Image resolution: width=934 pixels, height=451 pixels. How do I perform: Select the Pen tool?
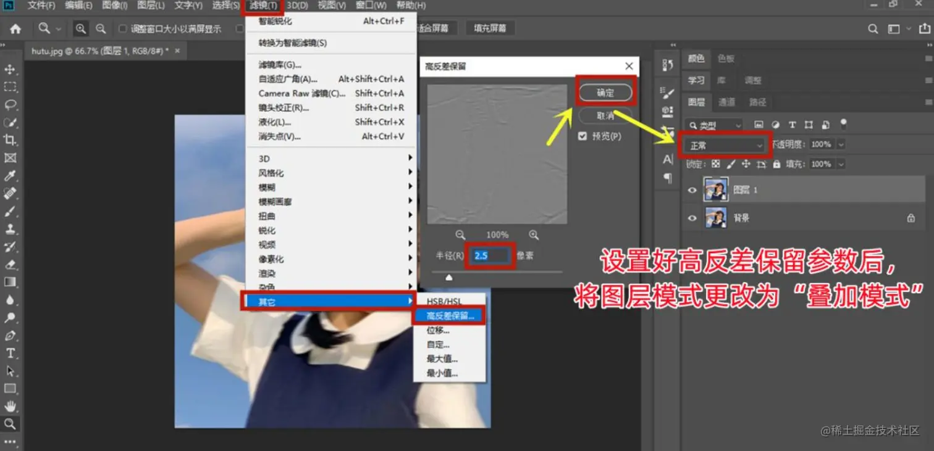tap(11, 336)
